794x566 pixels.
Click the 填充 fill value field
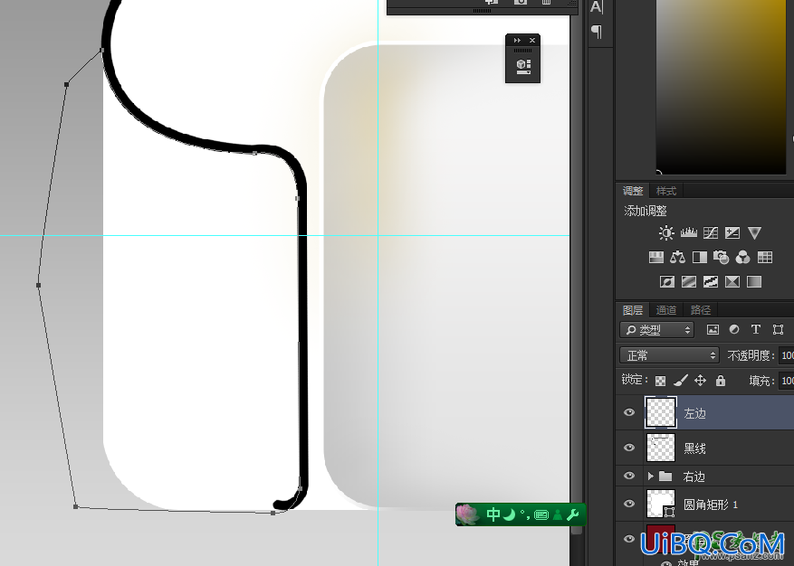coord(787,381)
